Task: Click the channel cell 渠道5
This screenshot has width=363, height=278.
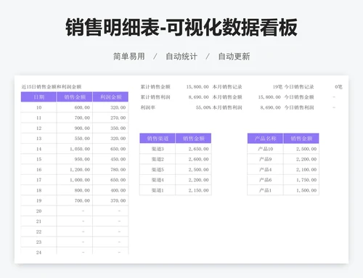Action: tap(158, 170)
